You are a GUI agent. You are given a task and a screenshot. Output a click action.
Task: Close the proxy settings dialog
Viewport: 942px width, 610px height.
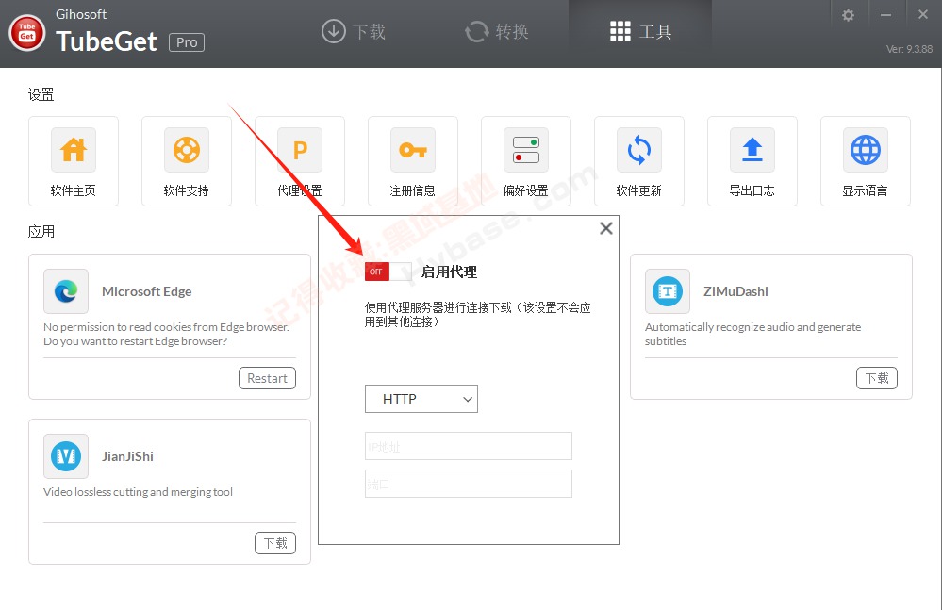tap(606, 228)
